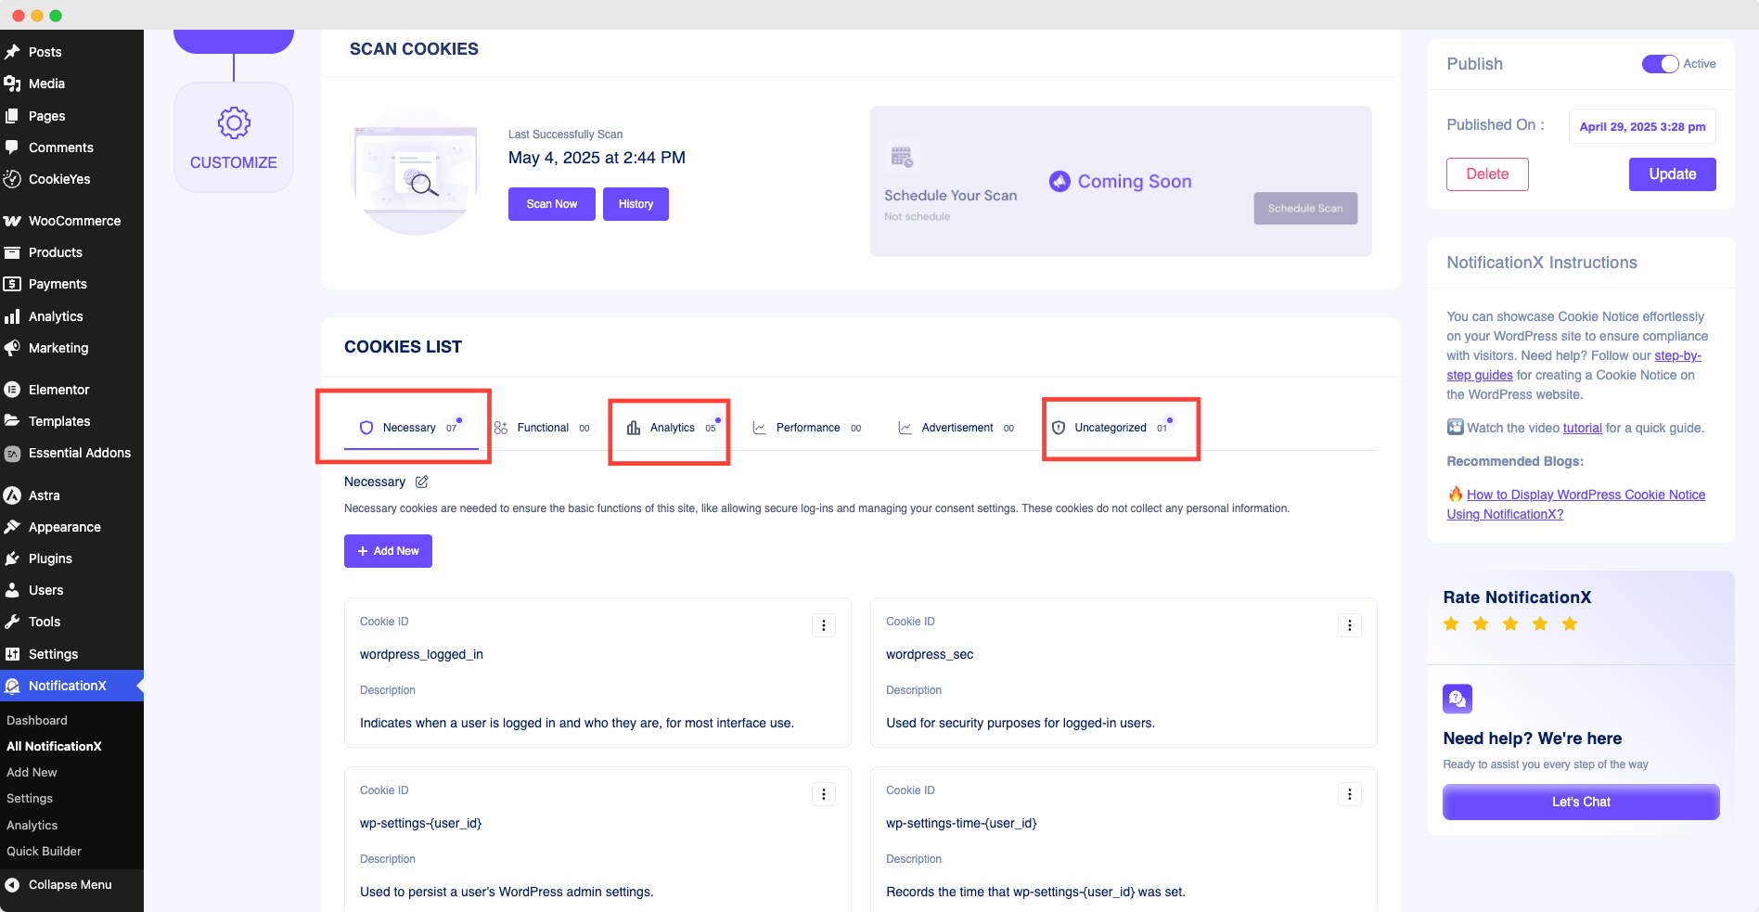Click the Comments bubble icon

12,148
